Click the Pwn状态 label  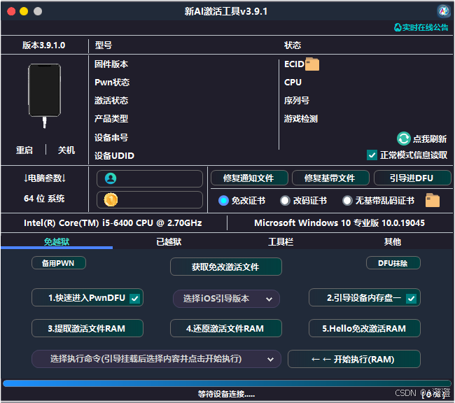tap(112, 82)
